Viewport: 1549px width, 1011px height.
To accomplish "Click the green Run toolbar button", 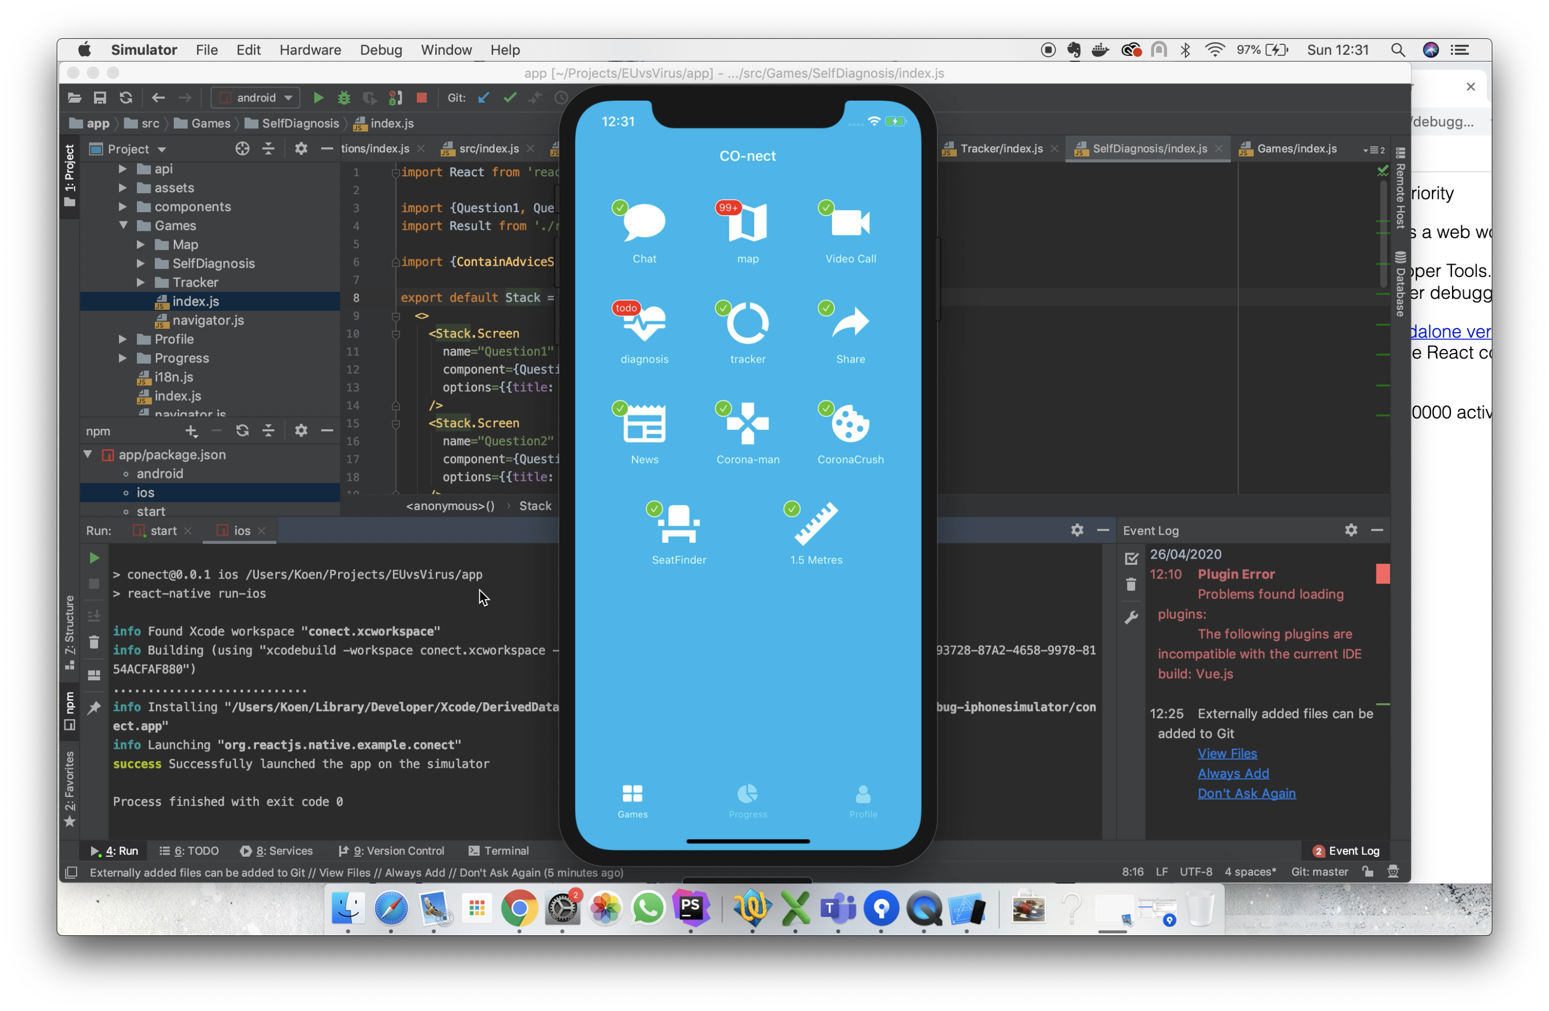I will tap(318, 98).
